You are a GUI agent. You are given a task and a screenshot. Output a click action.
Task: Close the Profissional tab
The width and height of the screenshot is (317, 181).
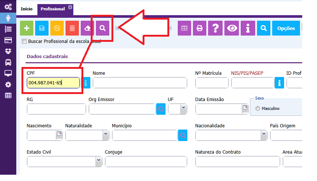point(70,7)
